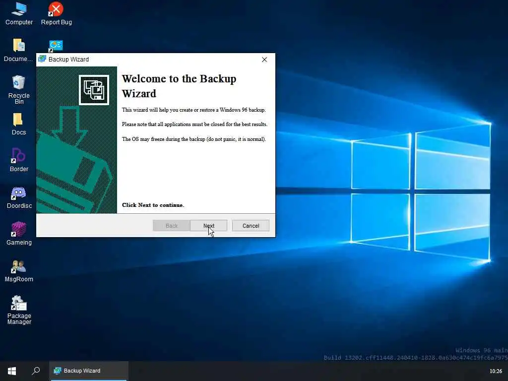Click the Backup Wizard title bar icon

click(42, 60)
